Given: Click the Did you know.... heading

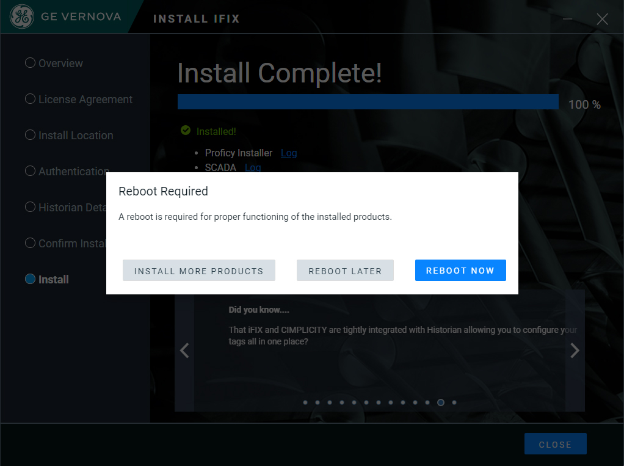Looking at the screenshot, I should (x=259, y=310).
